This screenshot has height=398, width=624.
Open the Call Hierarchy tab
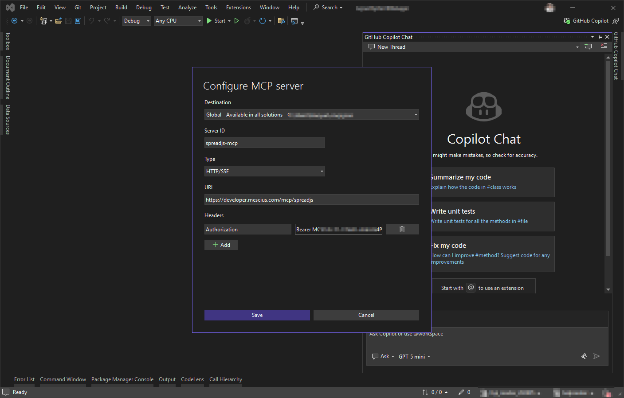click(x=226, y=379)
